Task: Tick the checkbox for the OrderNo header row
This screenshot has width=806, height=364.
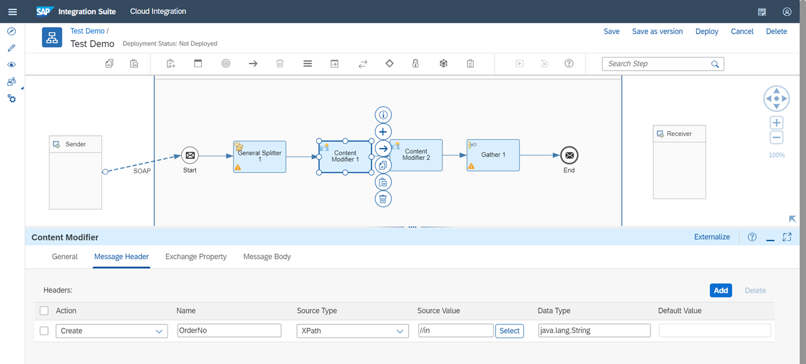Action: coord(44,330)
